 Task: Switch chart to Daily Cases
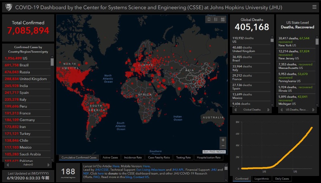click(x=282, y=178)
